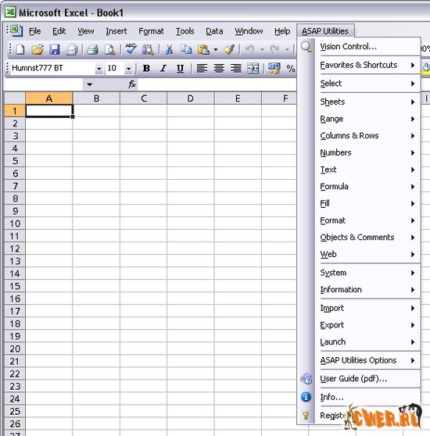Open Objects & Comments submenu entry
The image size is (430, 436).
pyautogui.click(x=367, y=238)
